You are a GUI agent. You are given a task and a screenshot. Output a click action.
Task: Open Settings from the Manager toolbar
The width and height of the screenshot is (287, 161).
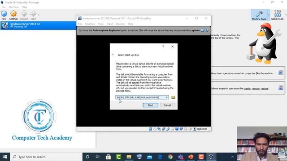pyautogui.click(x=13, y=15)
